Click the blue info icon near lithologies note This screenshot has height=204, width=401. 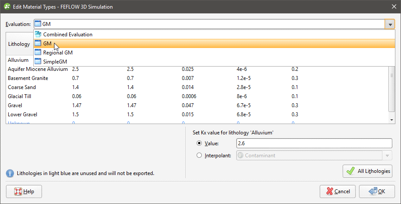click(10, 173)
